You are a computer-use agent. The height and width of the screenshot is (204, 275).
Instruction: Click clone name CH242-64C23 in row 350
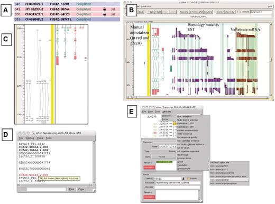(60, 14)
